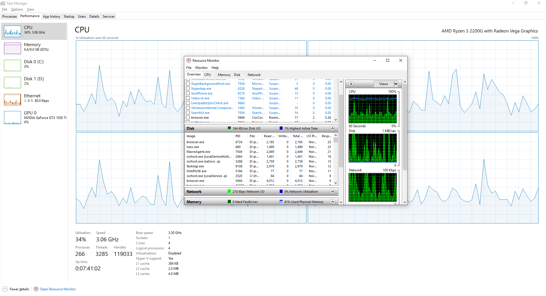
Task: Select the Memory graph icon in sidebar
Action: pyautogui.click(x=13, y=48)
